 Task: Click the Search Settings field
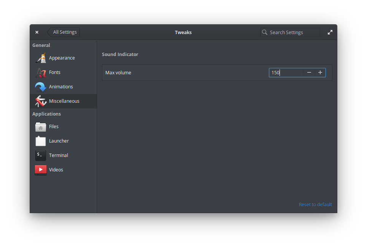click(293, 33)
